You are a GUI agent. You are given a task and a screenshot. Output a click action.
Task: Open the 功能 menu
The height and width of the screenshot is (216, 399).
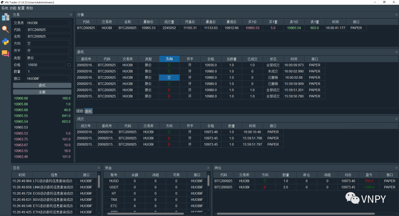(13, 8)
